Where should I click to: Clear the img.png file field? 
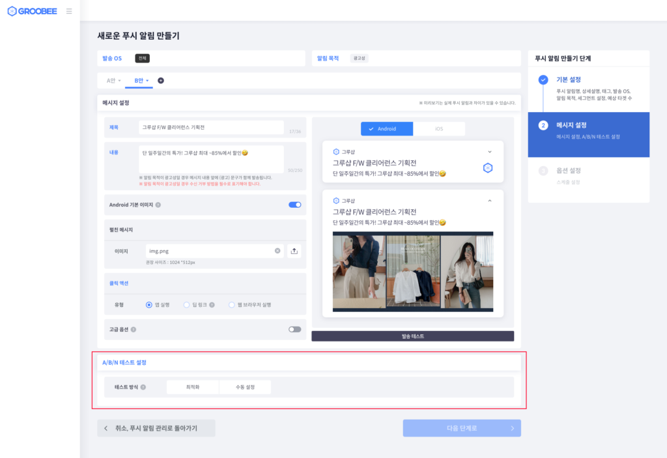[x=277, y=251]
